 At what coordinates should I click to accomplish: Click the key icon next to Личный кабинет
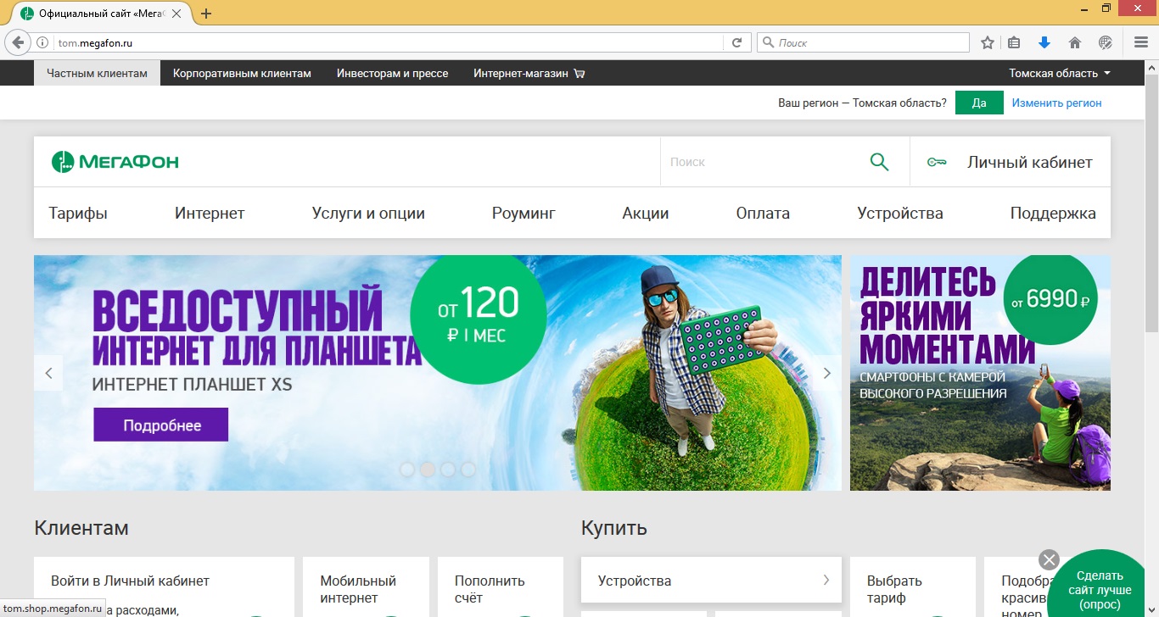[x=937, y=160]
